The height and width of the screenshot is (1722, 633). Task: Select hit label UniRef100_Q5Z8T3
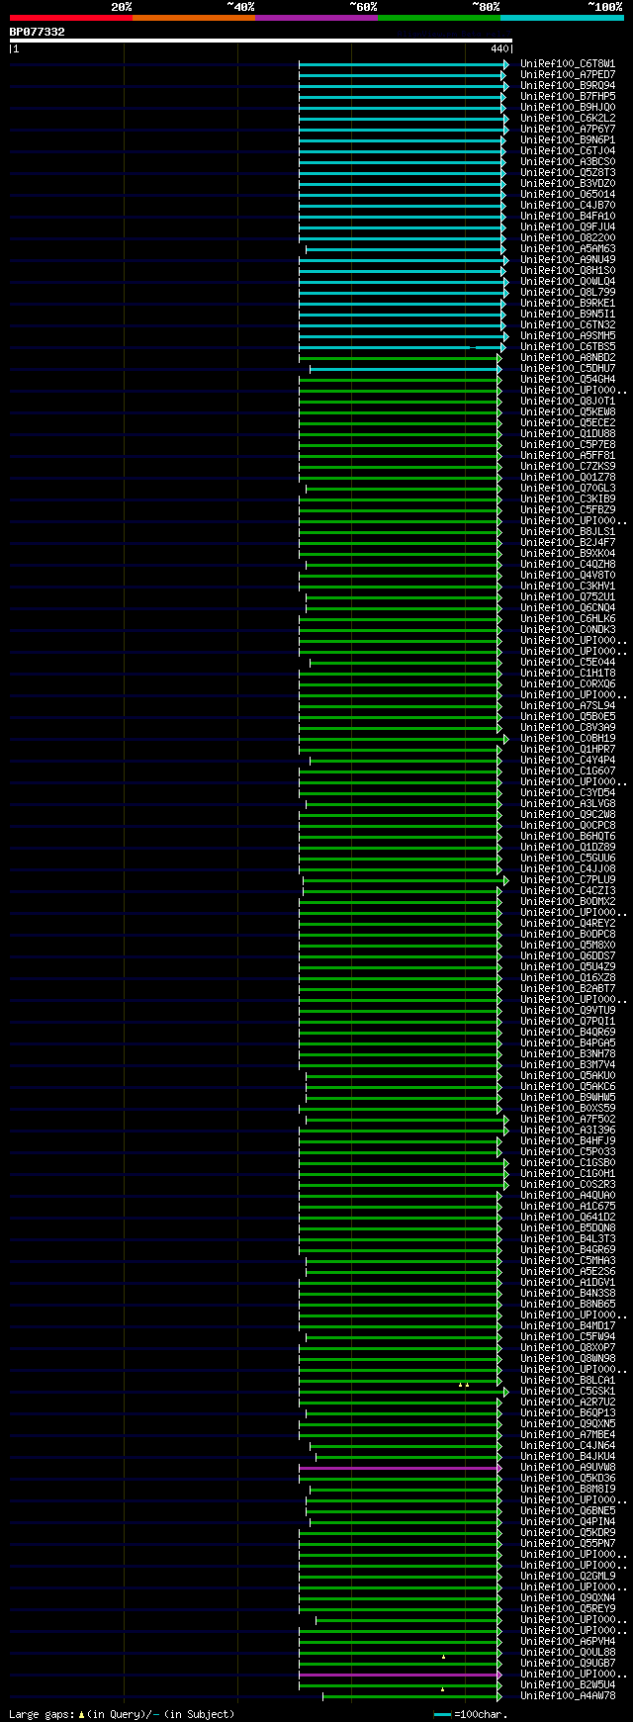568,173
